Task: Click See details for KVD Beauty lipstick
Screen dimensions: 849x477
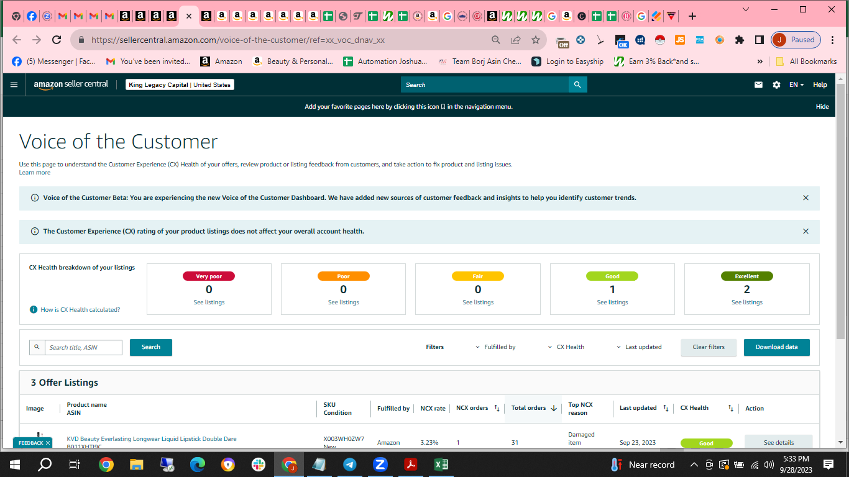Action: click(x=778, y=442)
